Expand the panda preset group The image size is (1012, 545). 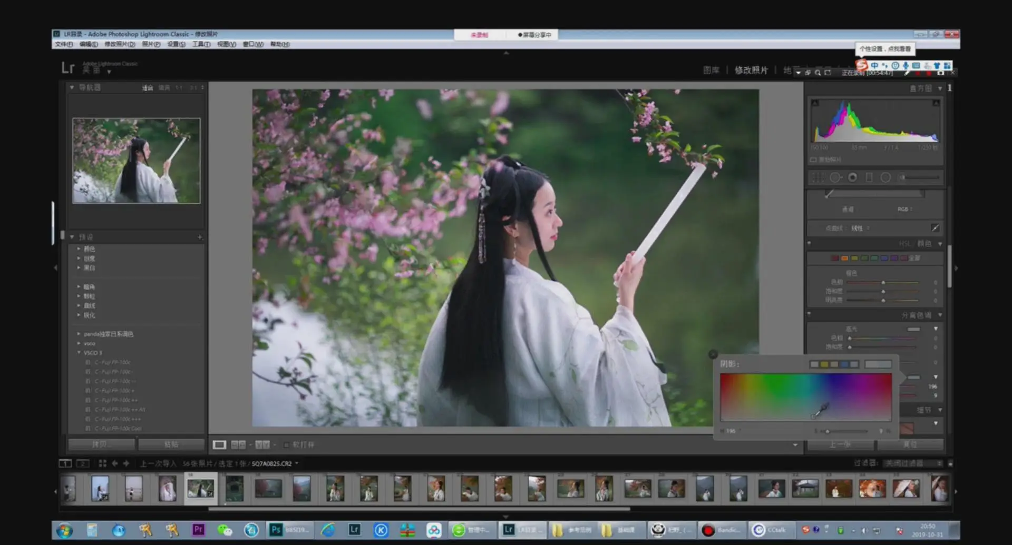(79, 334)
